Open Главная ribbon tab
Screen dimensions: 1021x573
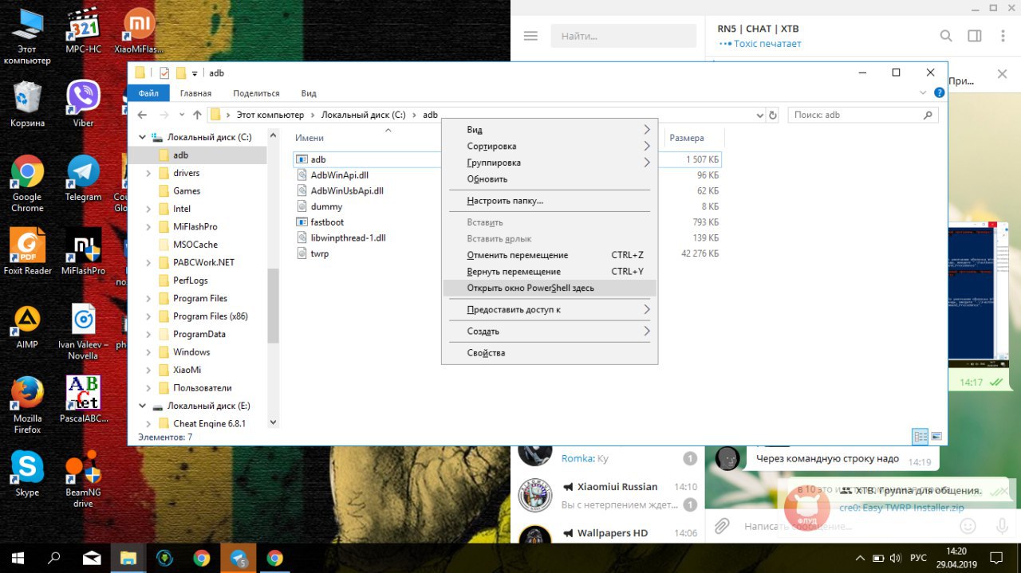click(x=195, y=93)
